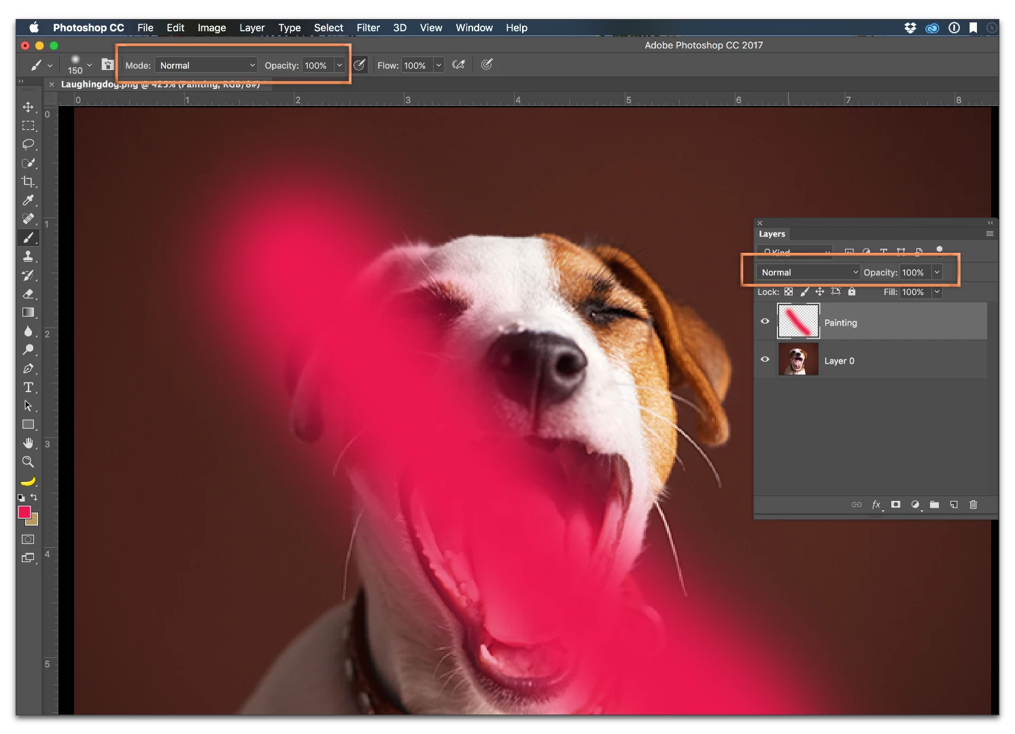Select the Horizontal Type tool
The image size is (1015, 734).
point(28,387)
